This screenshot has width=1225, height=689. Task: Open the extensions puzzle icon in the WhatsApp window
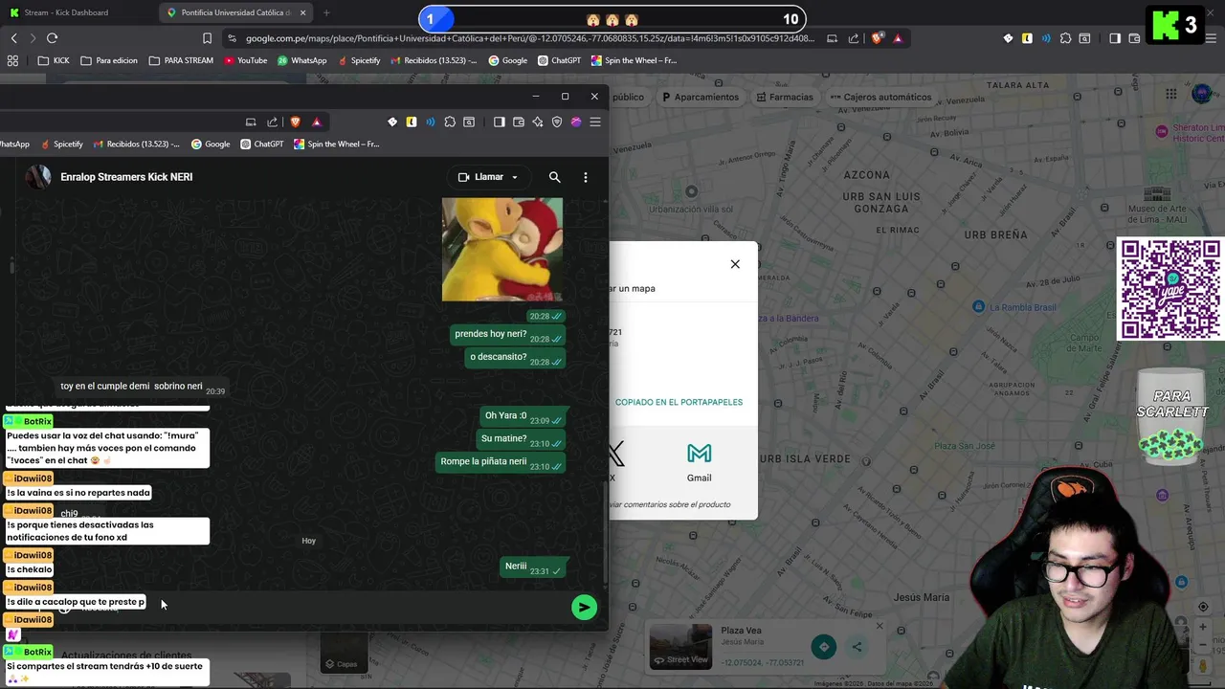[x=450, y=122]
